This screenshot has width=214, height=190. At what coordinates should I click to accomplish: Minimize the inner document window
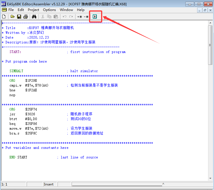click(199, 10)
